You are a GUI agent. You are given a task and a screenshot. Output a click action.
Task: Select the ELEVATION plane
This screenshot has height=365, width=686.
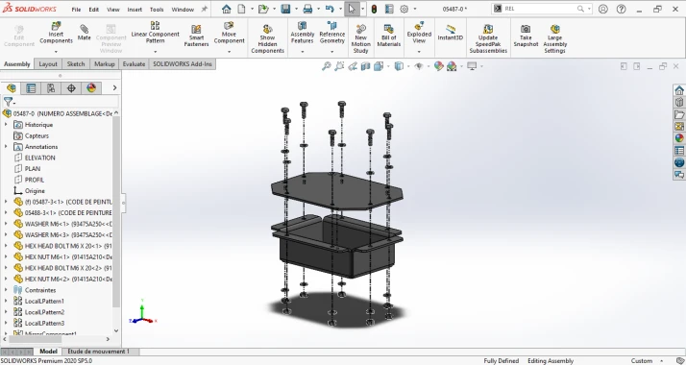click(x=39, y=158)
